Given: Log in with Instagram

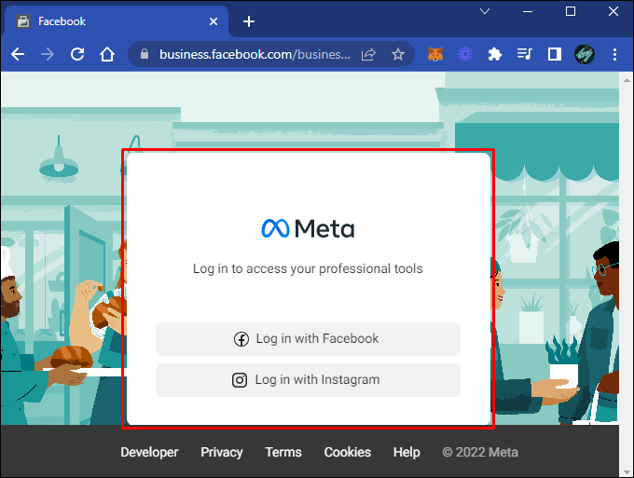Looking at the screenshot, I should coord(308,380).
